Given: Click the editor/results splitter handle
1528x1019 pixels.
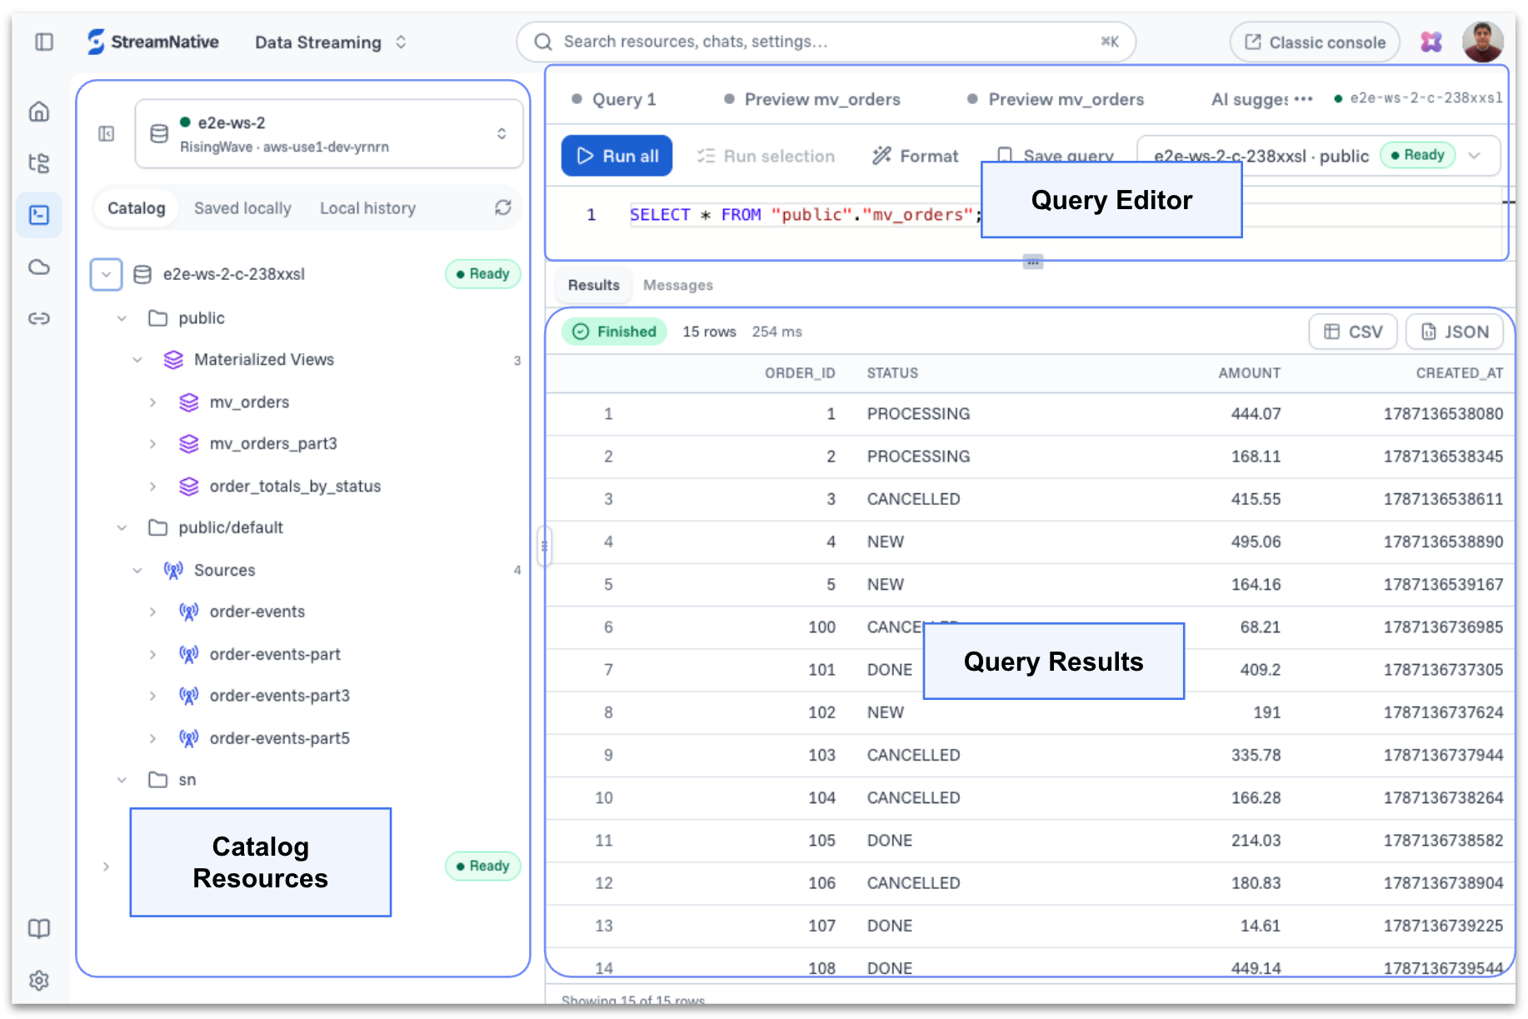Looking at the screenshot, I should pos(1033,262).
